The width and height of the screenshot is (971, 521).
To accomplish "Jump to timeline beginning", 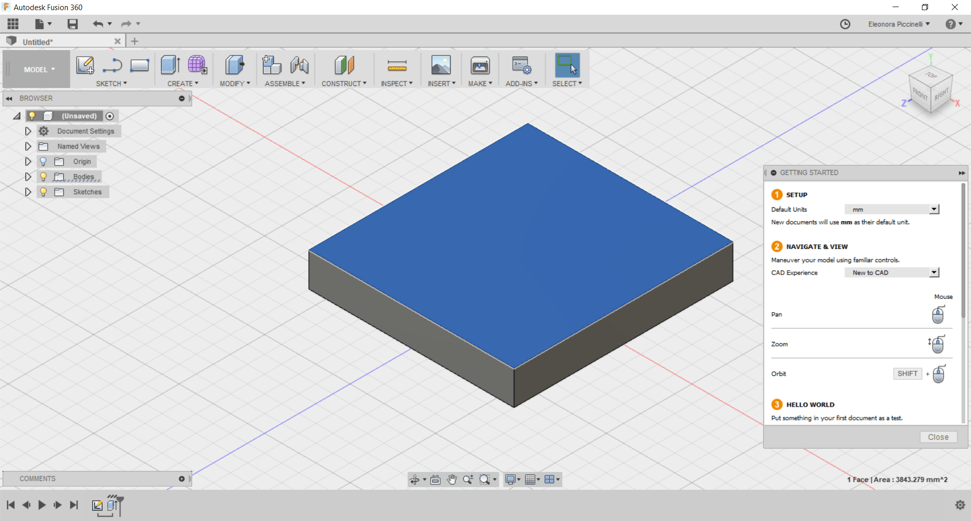I will pos(11,505).
